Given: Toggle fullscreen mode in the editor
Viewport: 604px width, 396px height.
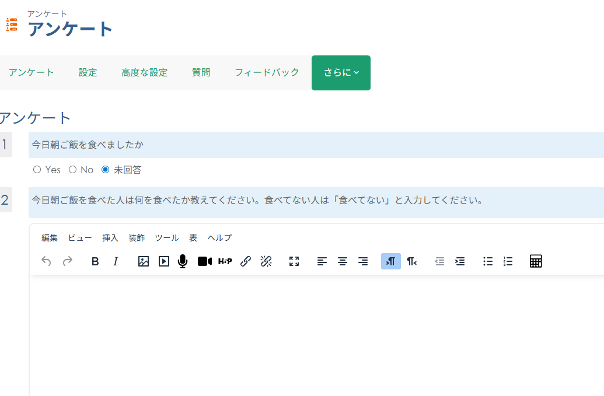Looking at the screenshot, I should (294, 261).
